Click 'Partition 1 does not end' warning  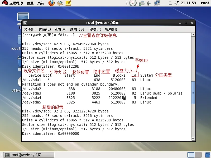[70, 84]
